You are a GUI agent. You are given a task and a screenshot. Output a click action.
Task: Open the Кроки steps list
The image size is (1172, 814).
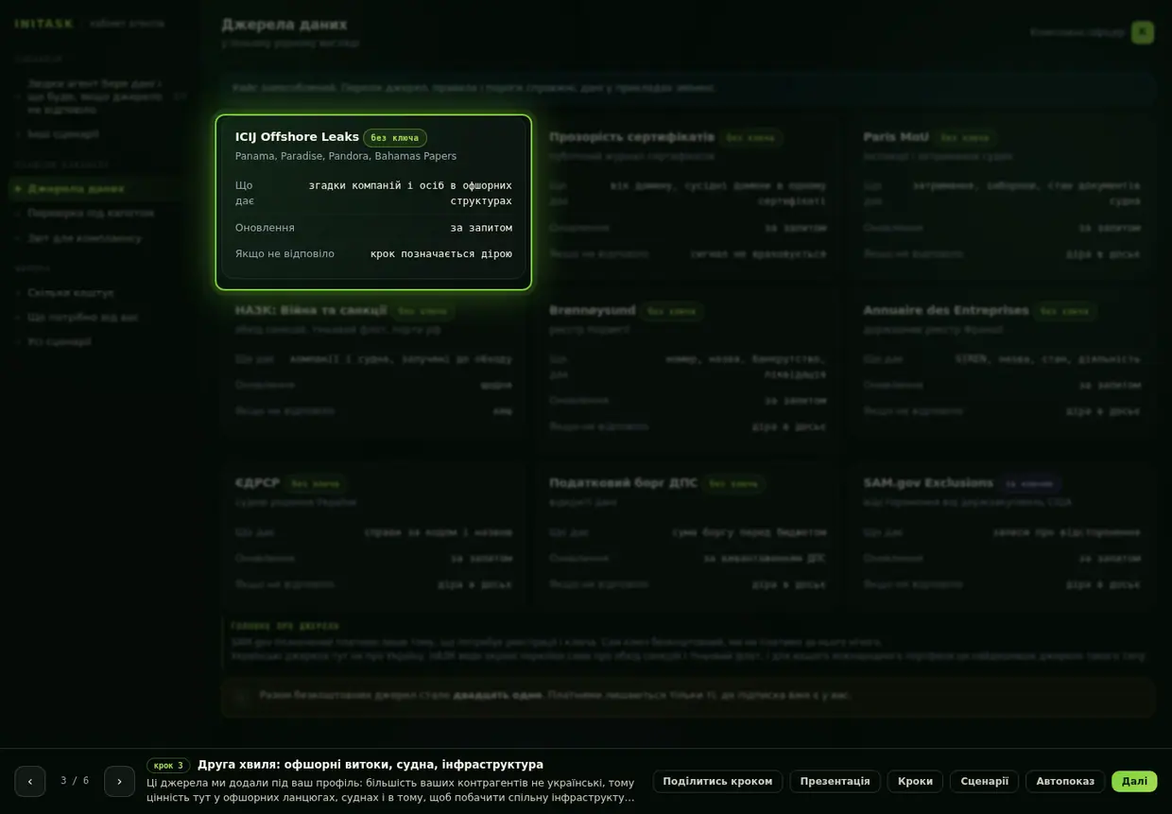click(x=915, y=781)
